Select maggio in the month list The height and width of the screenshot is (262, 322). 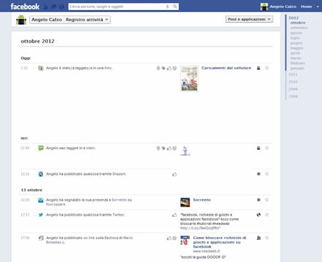click(297, 48)
